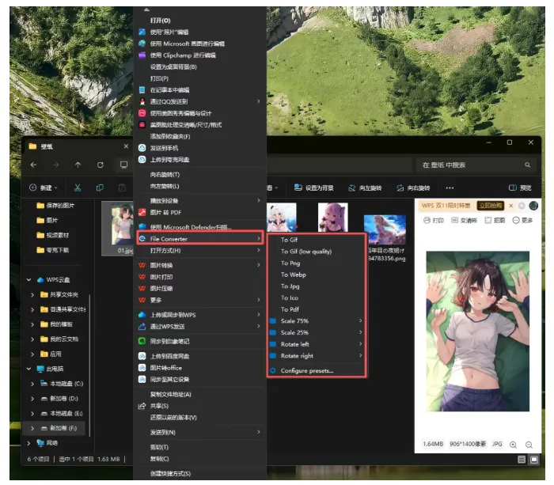Viewport: 554px width, 485px height.
Task: Click the 同步到印象笔记 Evernote icon
Action: point(142,341)
